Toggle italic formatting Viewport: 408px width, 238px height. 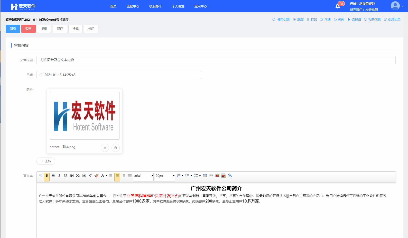(x=59, y=176)
